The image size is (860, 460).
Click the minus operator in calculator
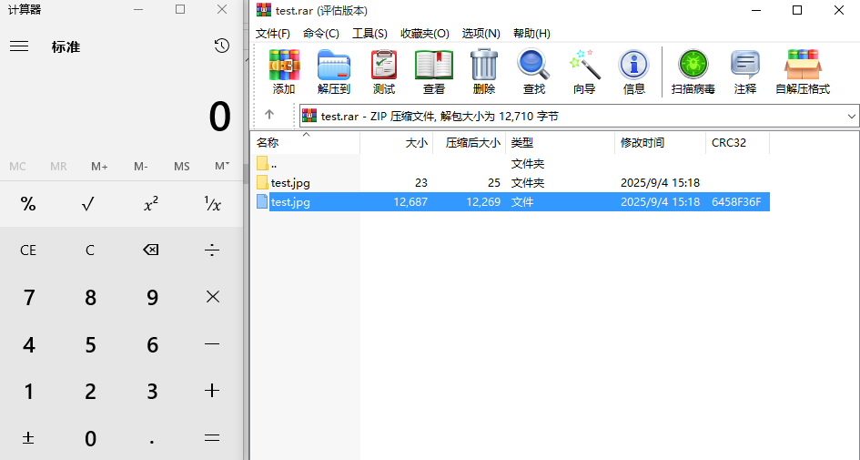(x=212, y=344)
